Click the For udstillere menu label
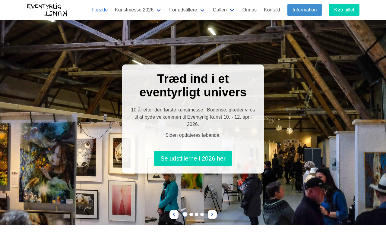This screenshot has height=241, width=386. (x=183, y=10)
